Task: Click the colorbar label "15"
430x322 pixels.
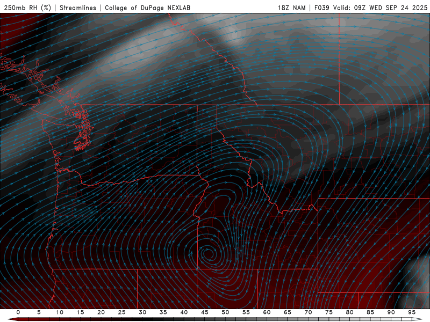Action: pyautogui.click(x=80, y=312)
